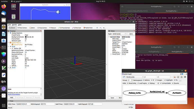
Task: Click the blue help icon in rqt
Action: [182, 74]
